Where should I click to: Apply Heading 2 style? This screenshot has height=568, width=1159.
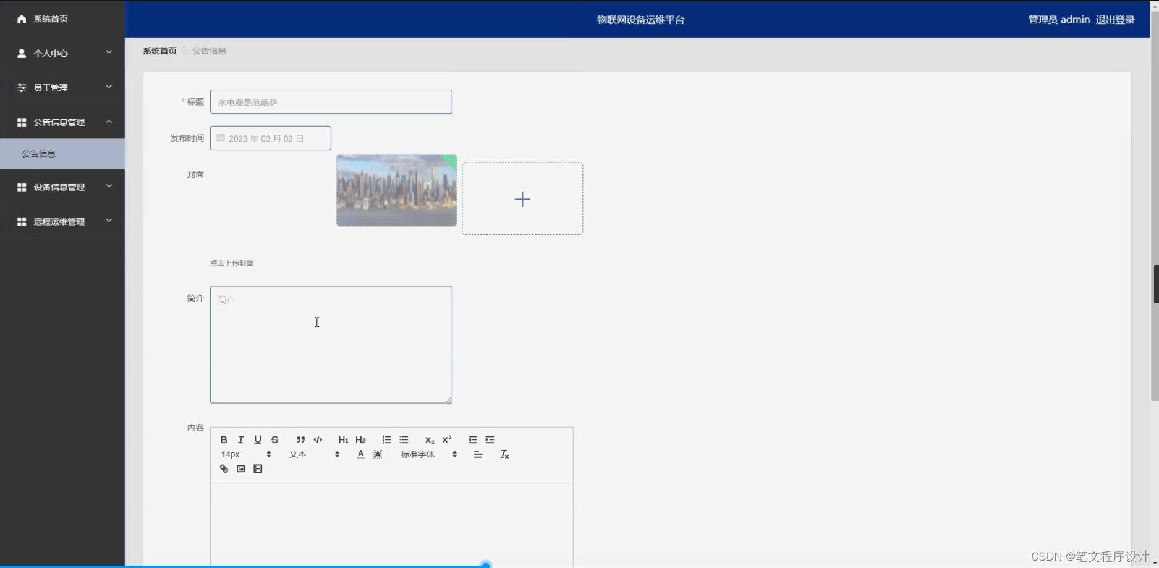click(x=361, y=439)
